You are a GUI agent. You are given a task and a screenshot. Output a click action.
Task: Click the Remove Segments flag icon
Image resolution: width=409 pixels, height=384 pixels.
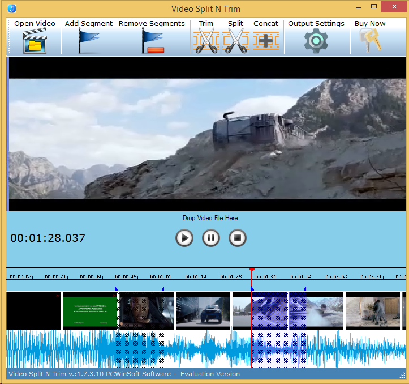[153, 41]
